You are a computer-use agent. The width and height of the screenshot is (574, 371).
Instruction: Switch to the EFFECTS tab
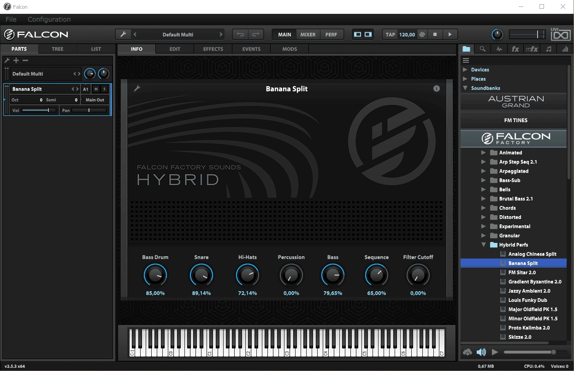point(213,49)
